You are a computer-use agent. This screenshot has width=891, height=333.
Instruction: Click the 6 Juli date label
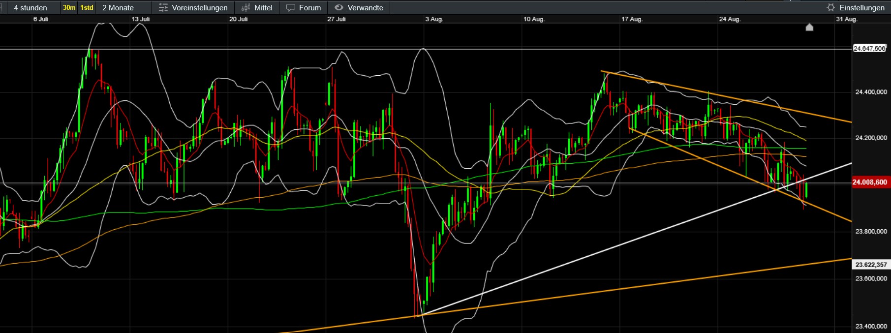41,19
